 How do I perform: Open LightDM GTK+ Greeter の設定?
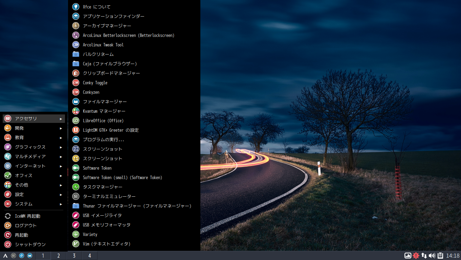pyautogui.click(x=134, y=130)
